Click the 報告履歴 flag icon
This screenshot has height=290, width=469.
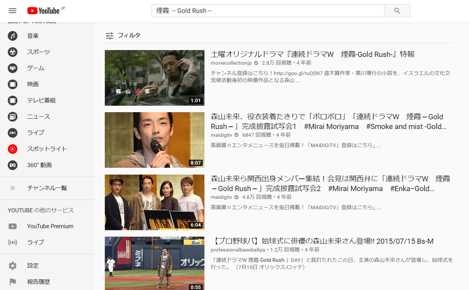[13, 282]
